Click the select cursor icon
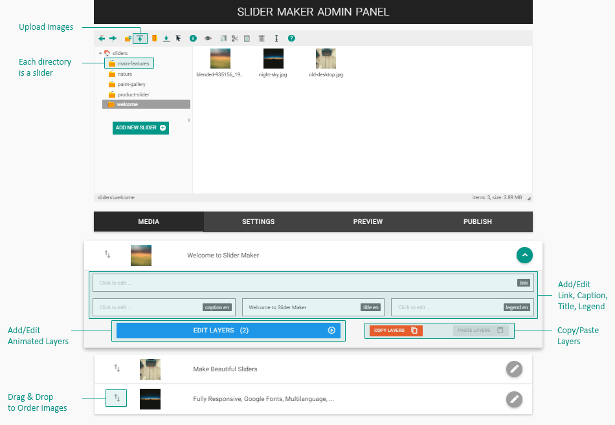 [179, 38]
